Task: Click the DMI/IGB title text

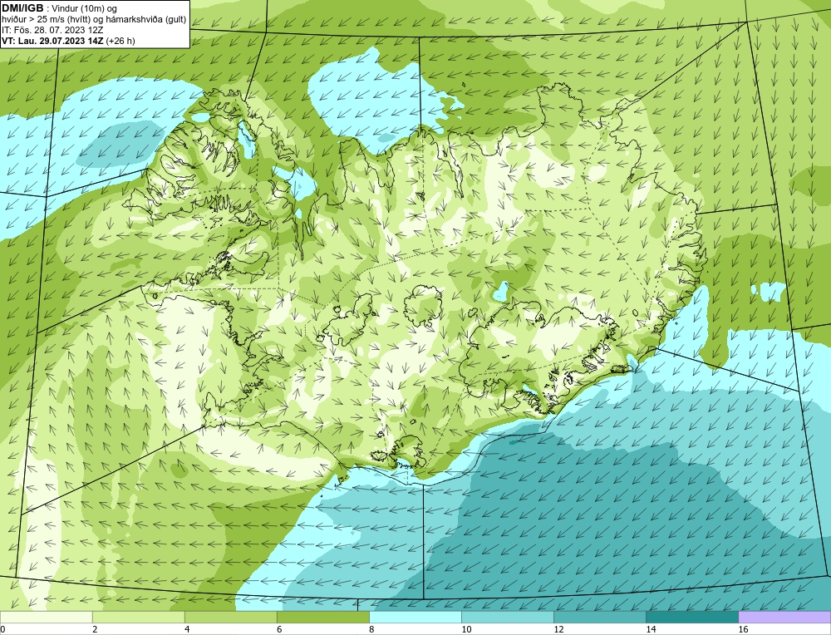Action: (22, 8)
